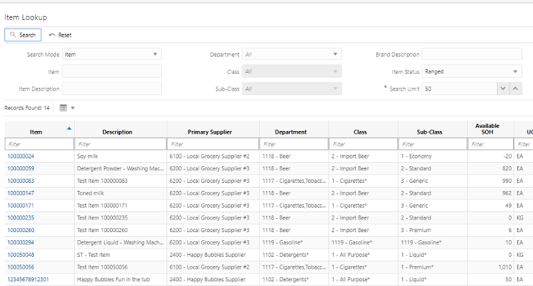Select the Detergent Powder description cell

tap(121, 169)
